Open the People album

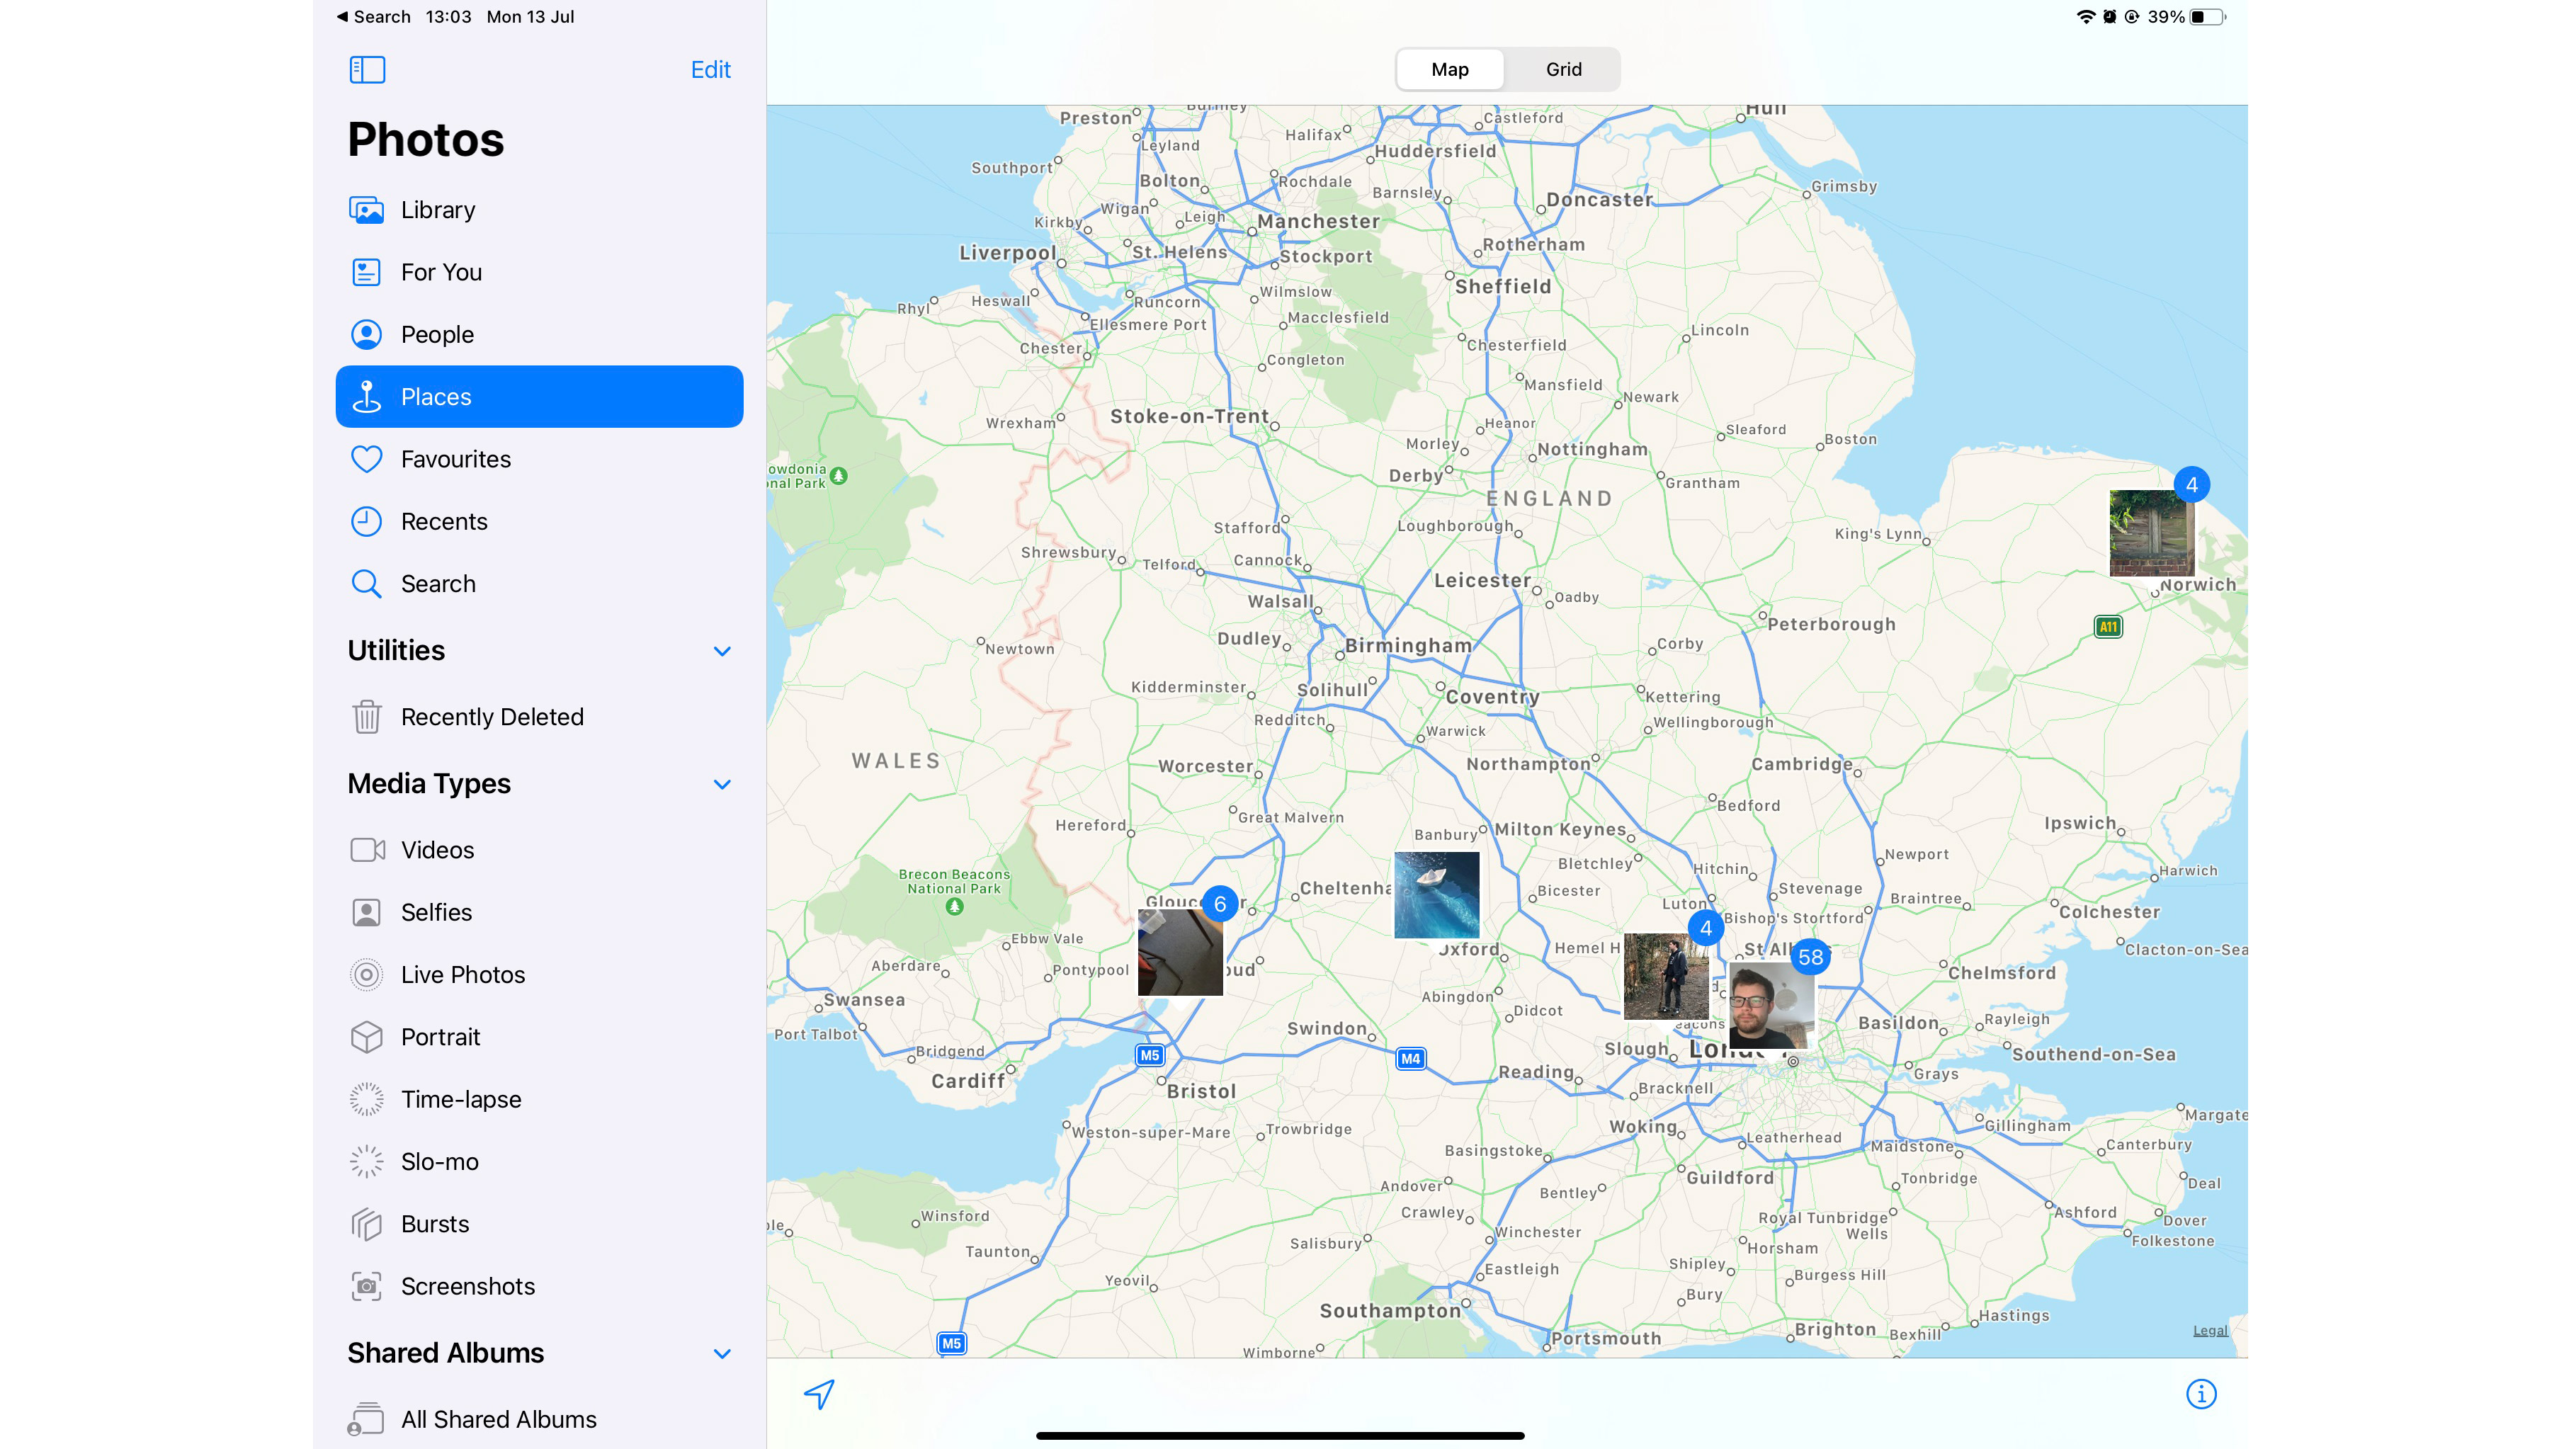[x=539, y=334]
